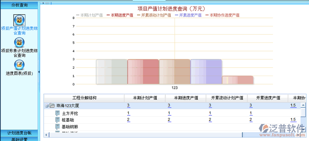Open 项目产值计划进度综合查询 icon
This screenshot has height=141, width=309.
coord(19,20)
